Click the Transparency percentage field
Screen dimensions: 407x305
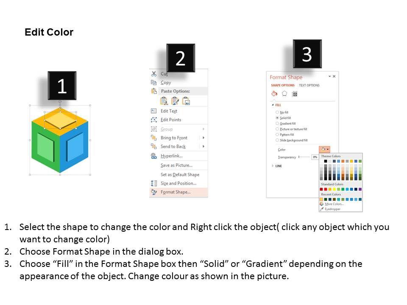pyautogui.click(x=315, y=157)
